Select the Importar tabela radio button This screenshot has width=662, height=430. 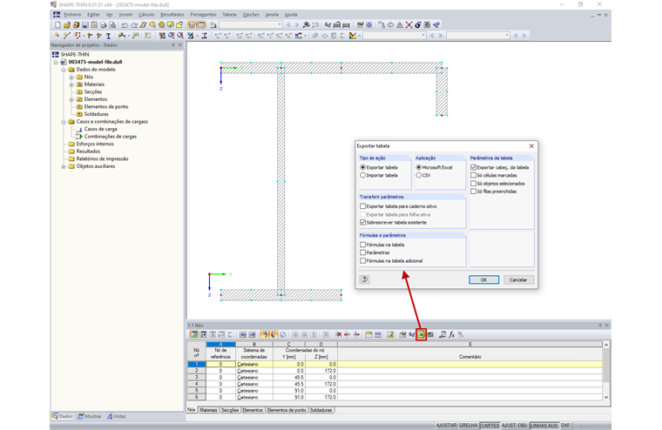point(362,175)
